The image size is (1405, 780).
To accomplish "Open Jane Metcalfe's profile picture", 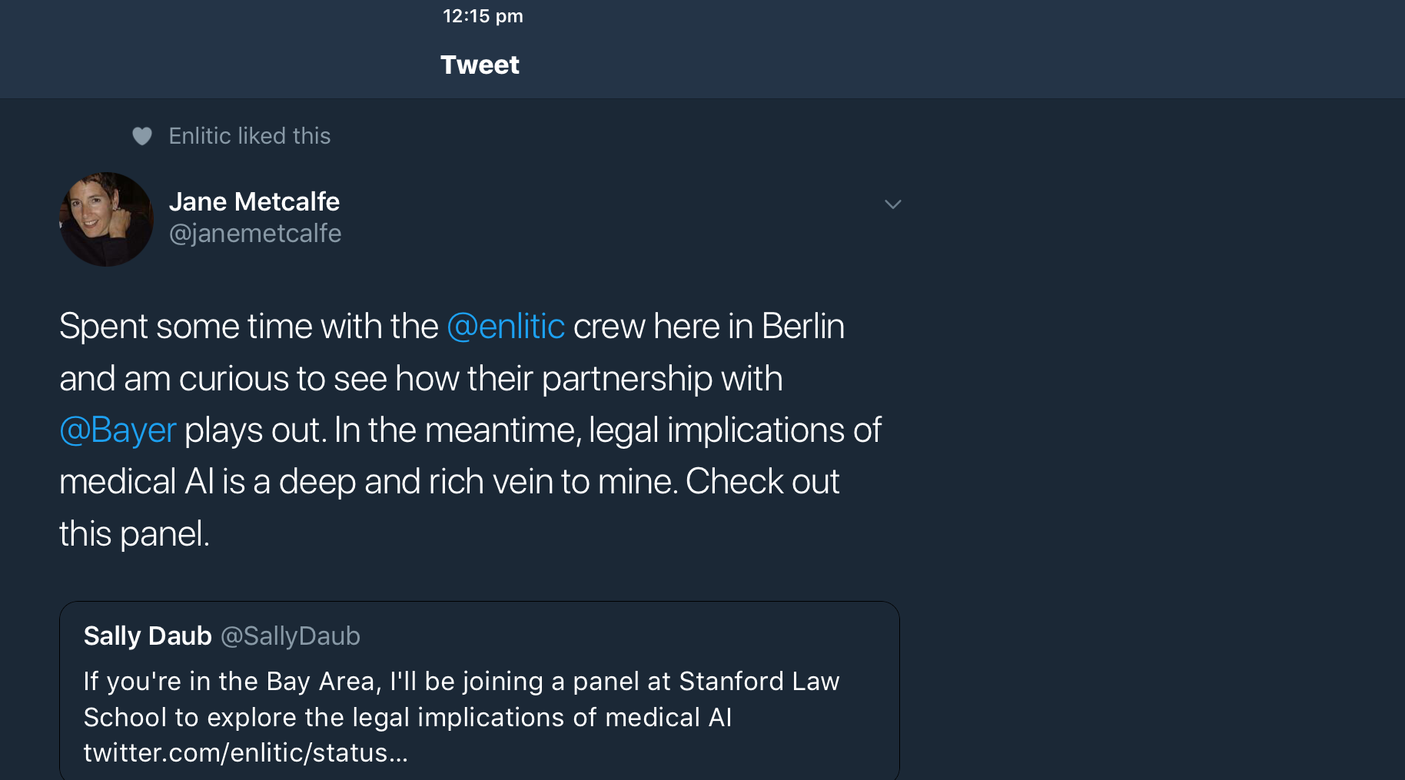I will [106, 219].
